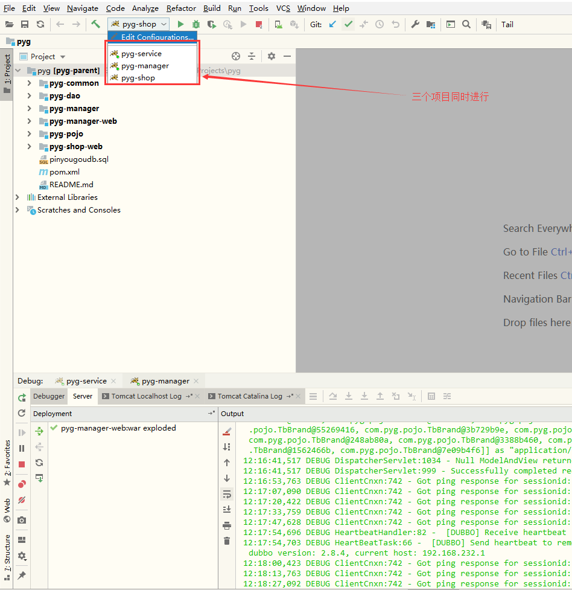Viewport: 572px width, 590px height.
Task: Navigate back with the left arrow icon
Action: click(x=60, y=25)
